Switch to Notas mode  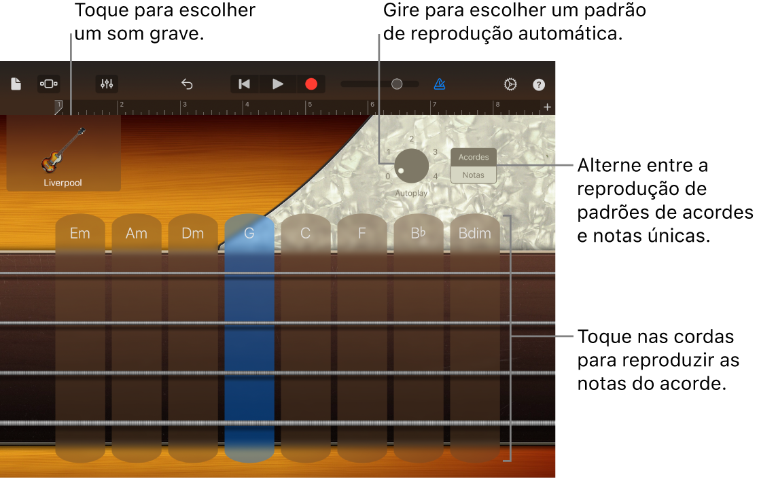tap(473, 175)
